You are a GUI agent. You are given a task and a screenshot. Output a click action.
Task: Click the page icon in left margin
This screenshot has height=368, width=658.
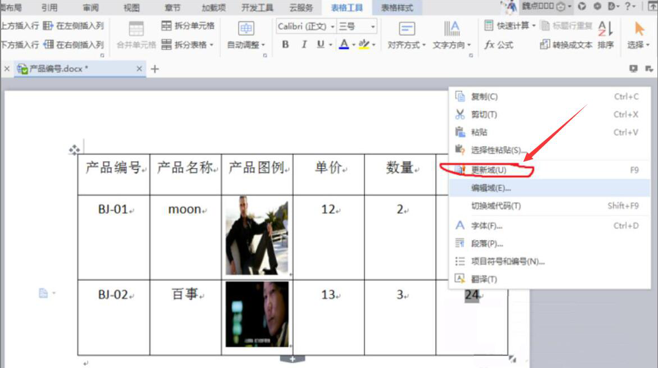click(43, 293)
